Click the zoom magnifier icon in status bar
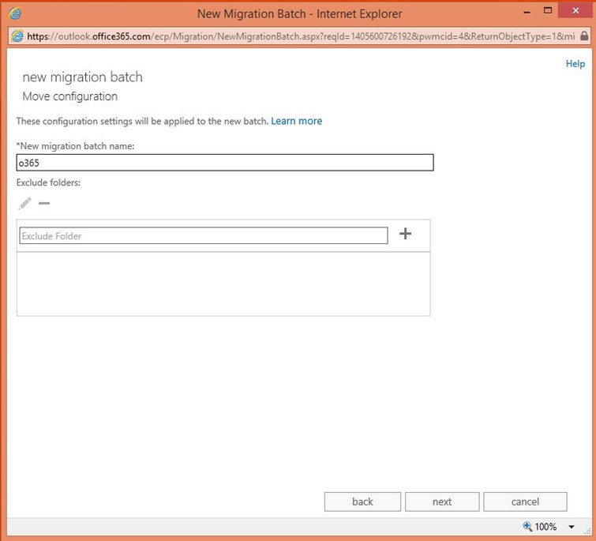This screenshot has height=541, width=596. click(x=527, y=526)
